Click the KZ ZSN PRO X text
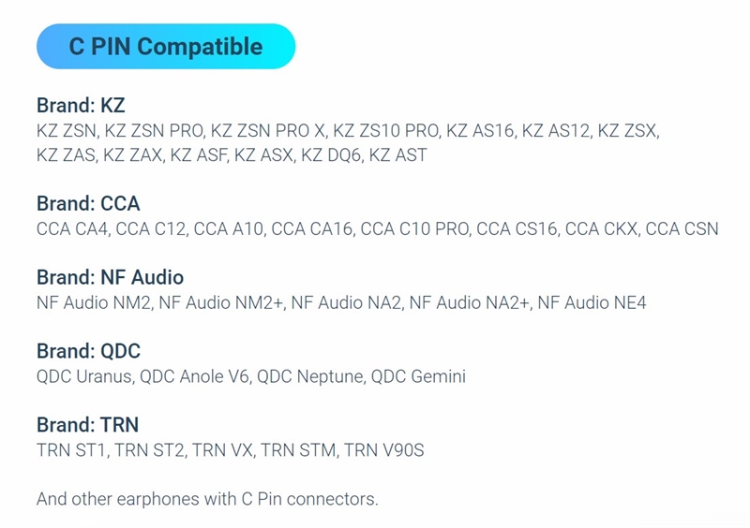Screen dimensions: 750x528 pos(267,130)
